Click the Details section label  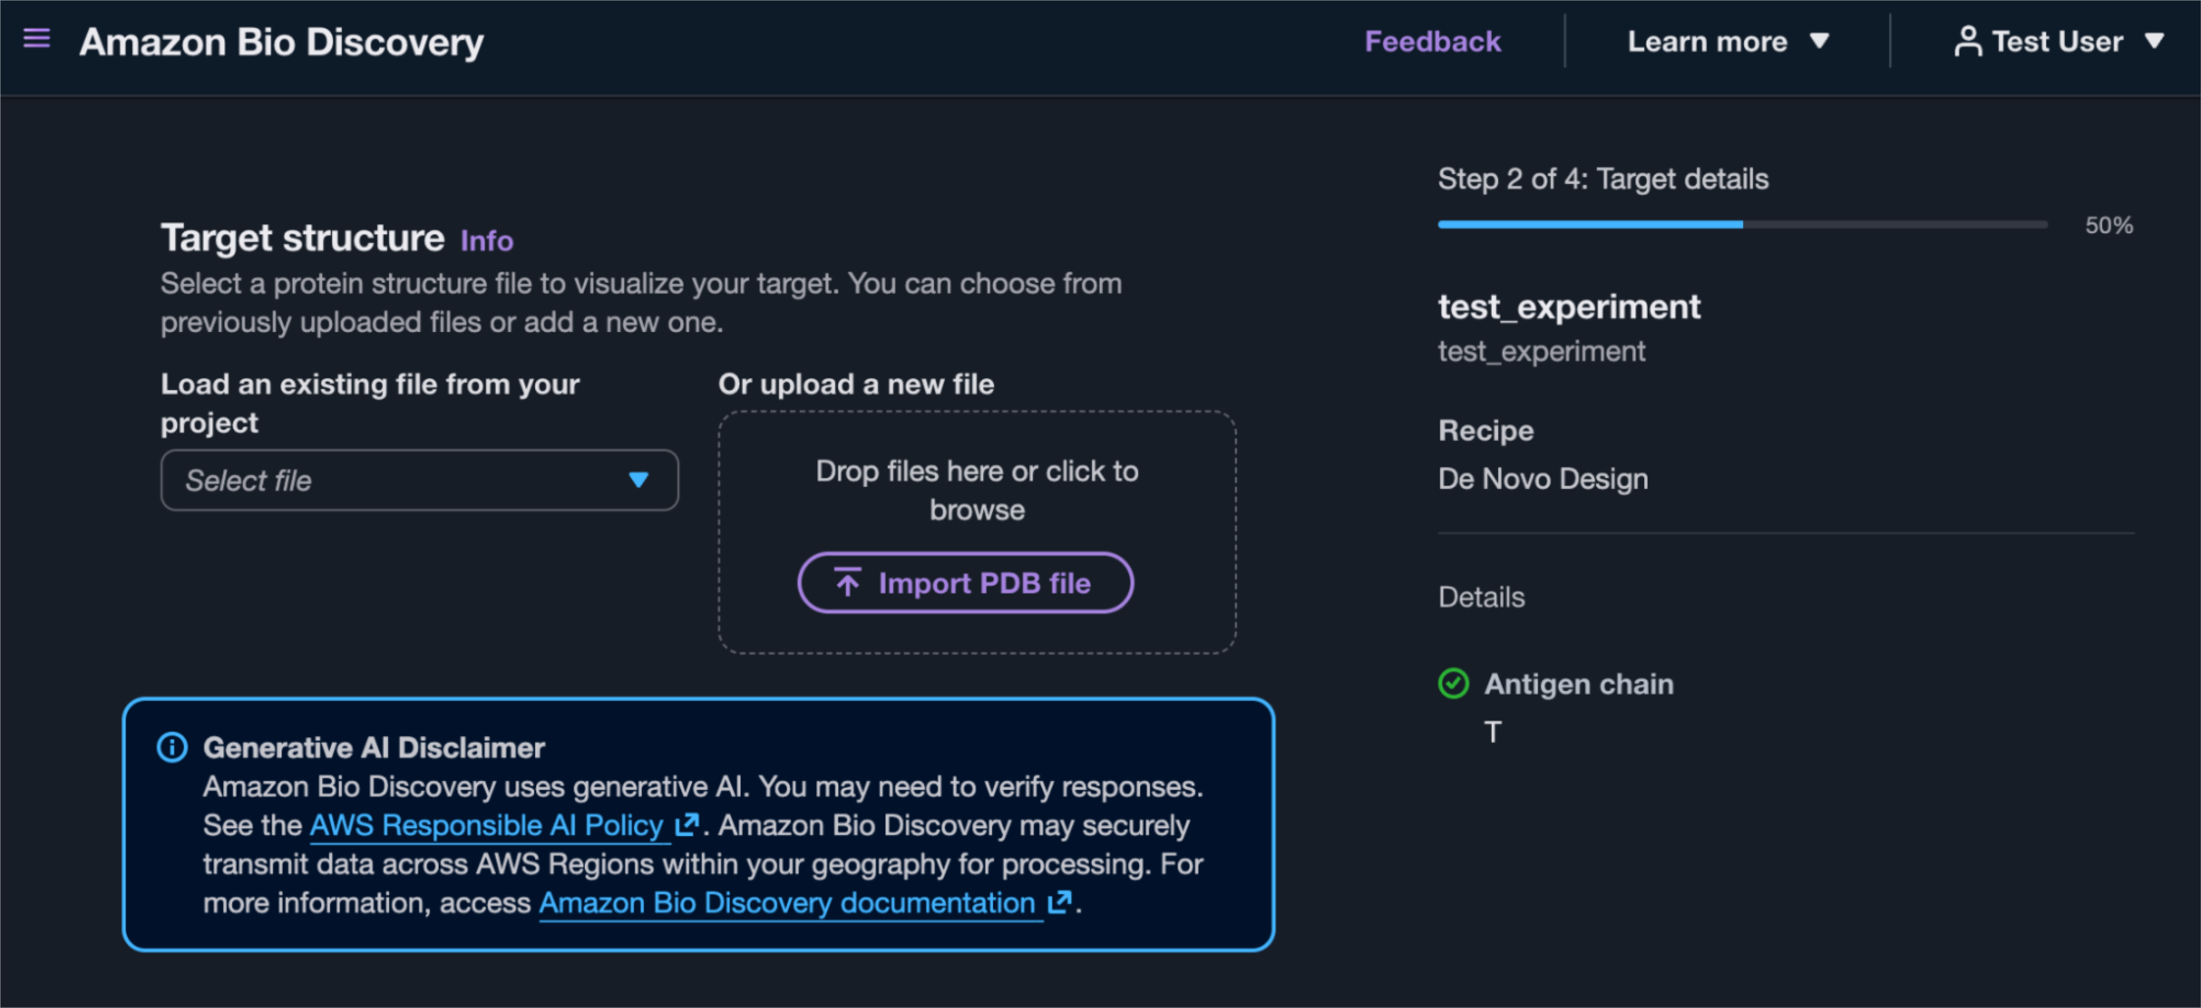(1482, 596)
